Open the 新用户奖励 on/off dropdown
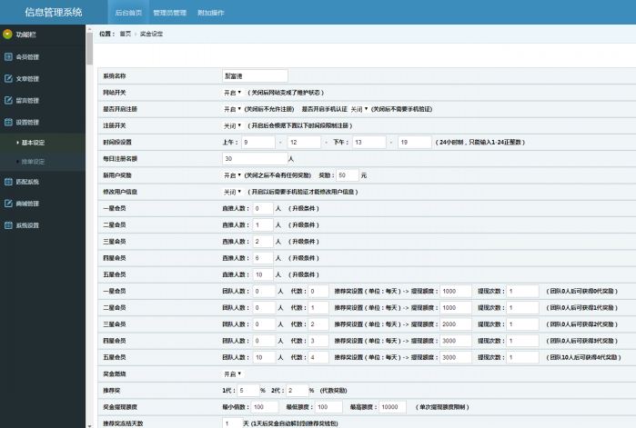Screen dimensions: 636x428 232,175
